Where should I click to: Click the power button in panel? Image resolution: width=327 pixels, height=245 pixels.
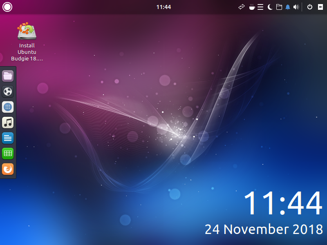(309, 7)
